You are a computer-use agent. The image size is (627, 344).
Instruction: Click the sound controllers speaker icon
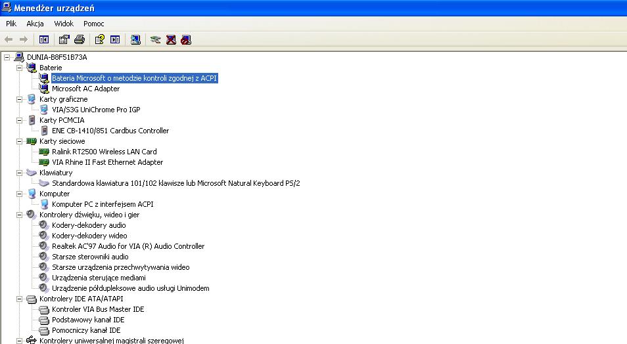coord(31,215)
